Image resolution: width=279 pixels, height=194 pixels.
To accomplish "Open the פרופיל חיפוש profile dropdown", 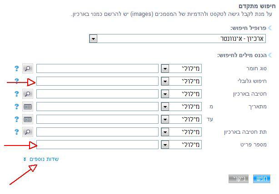I will (94, 39).
